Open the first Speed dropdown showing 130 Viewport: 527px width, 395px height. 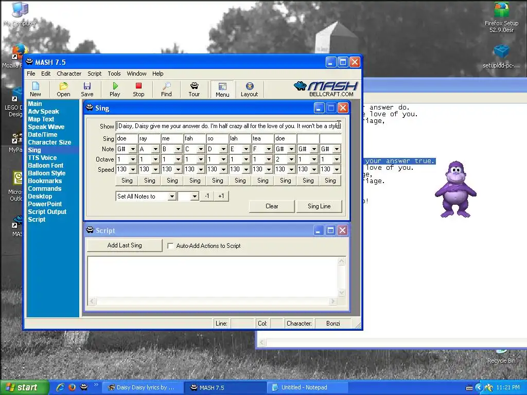(x=133, y=169)
